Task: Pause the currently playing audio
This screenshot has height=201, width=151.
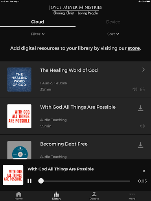Action: 29,181
